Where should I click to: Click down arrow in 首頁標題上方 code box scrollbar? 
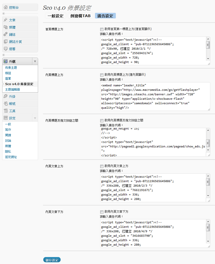pos(208,59)
